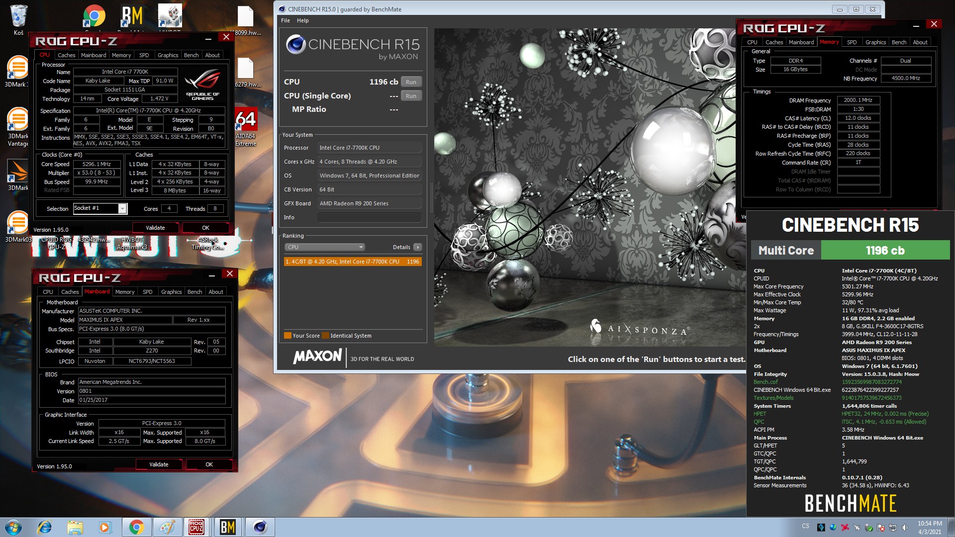Expand ranking Details arrow in Cinebench

click(x=418, y=247)
